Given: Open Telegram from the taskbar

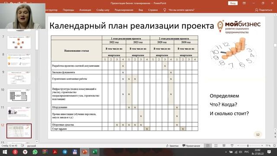Looking at the screenshot, I should tap(65, 152).
